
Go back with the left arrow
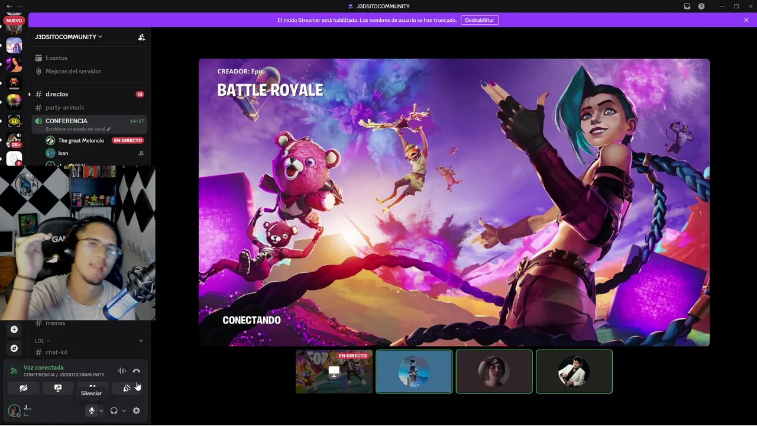click(x=9, y=6)
